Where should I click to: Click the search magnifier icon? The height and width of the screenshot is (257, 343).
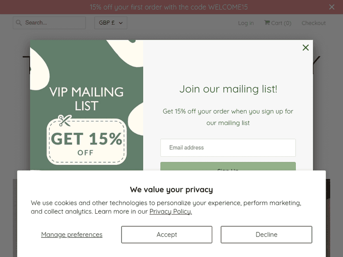[19, 22]
